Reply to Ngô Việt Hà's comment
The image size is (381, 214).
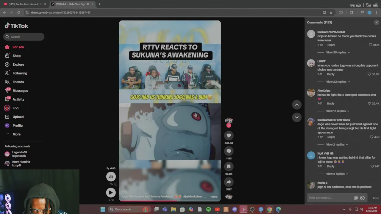pyautogui.click(x=331, y=166)
